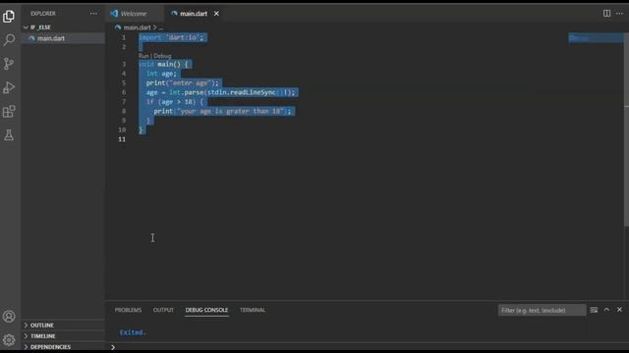Click the 'void main()' code line

tap(165, 65)
